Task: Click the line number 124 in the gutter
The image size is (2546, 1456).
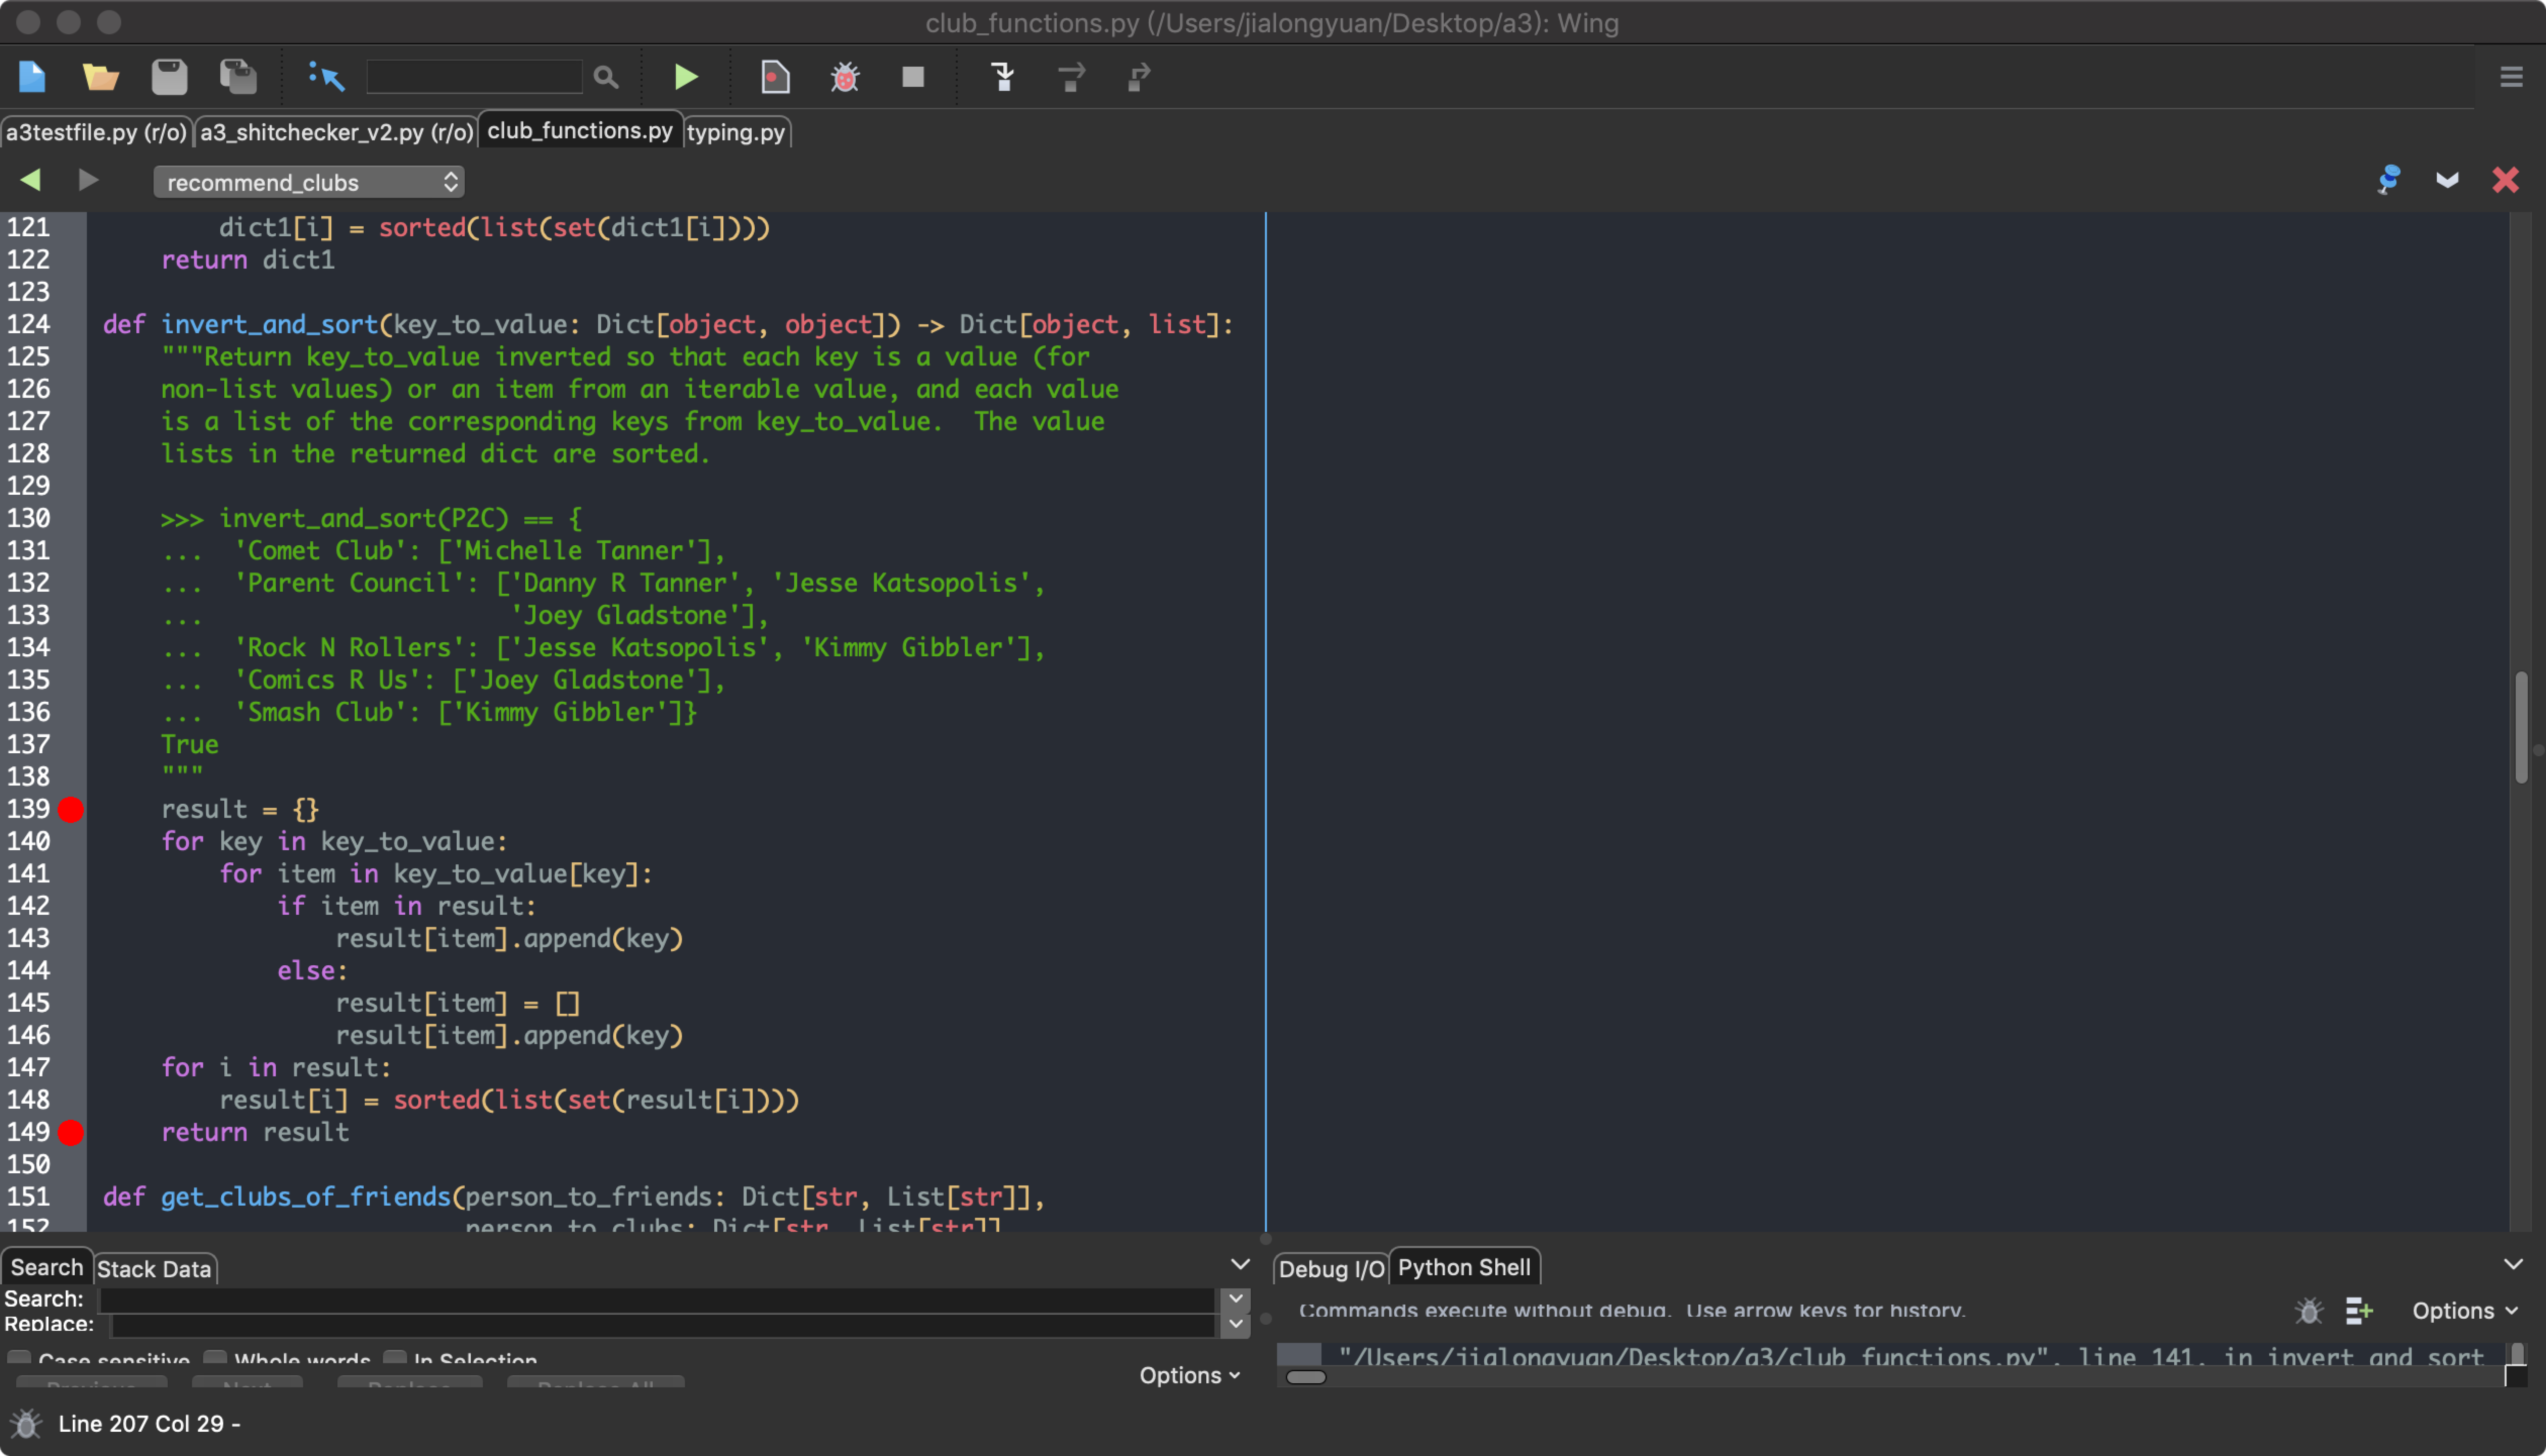Action: (x=28, y=324)
